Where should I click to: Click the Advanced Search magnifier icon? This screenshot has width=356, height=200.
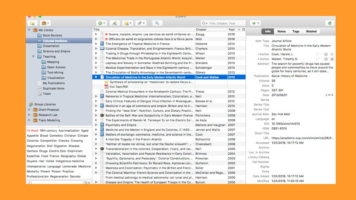click(157, 23)
